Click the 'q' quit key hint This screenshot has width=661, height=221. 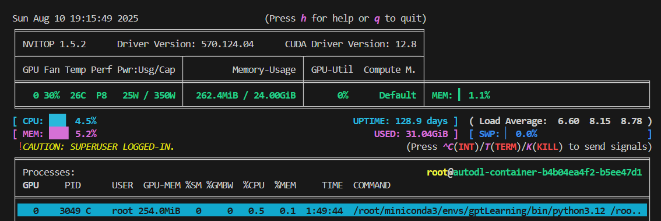377,19
